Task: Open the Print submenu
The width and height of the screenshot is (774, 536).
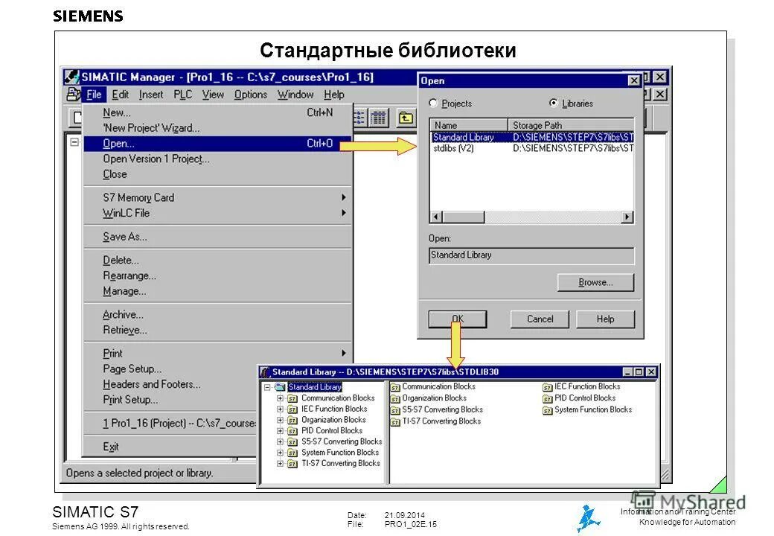Action: [217, 354]
